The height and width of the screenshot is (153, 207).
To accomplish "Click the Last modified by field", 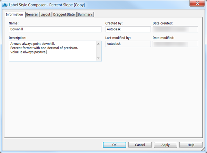I will [x=128, y=44].
